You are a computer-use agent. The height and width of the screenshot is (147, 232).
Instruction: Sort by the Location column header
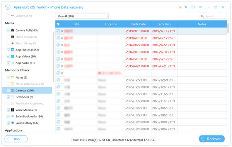click(111, 24)
